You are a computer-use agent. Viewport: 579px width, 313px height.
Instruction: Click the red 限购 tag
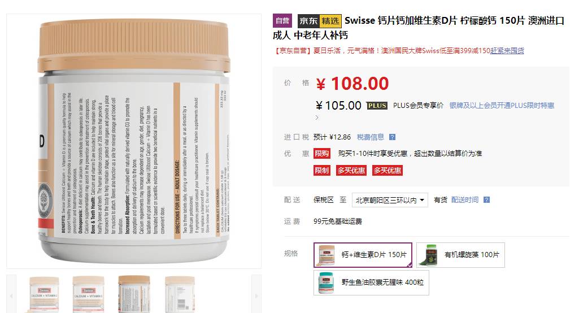coord(321,153)
